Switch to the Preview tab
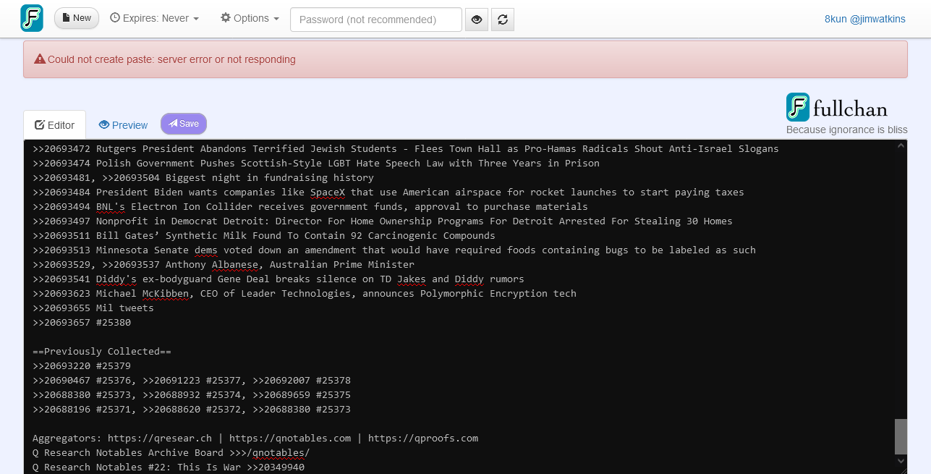The height and width of the screenshot is (474, 931). [123, 125]
